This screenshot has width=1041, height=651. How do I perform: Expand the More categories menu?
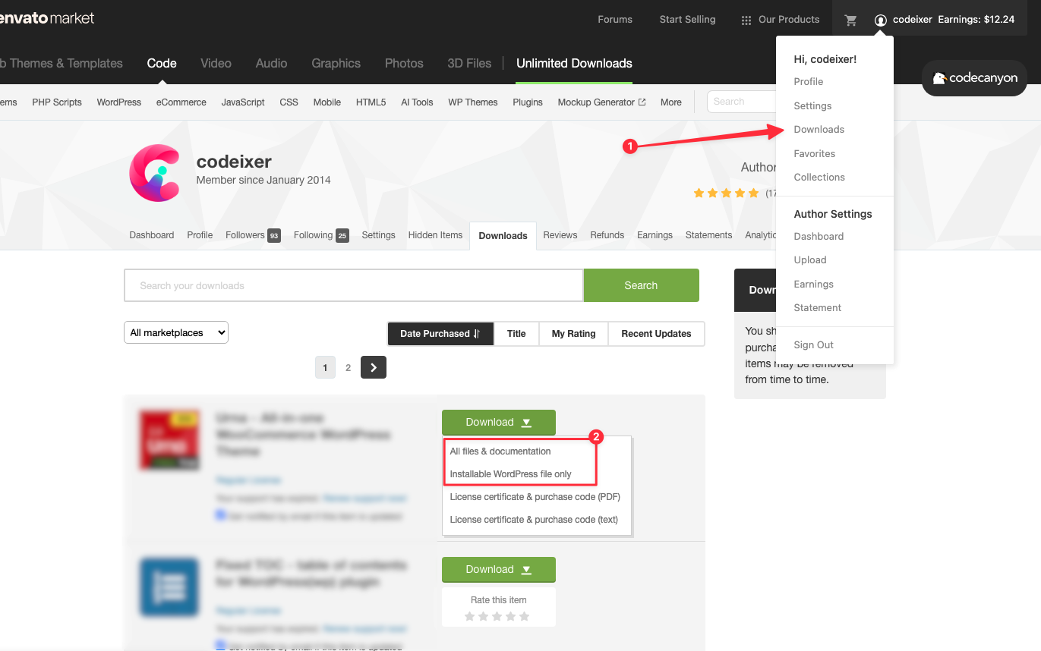670,102
